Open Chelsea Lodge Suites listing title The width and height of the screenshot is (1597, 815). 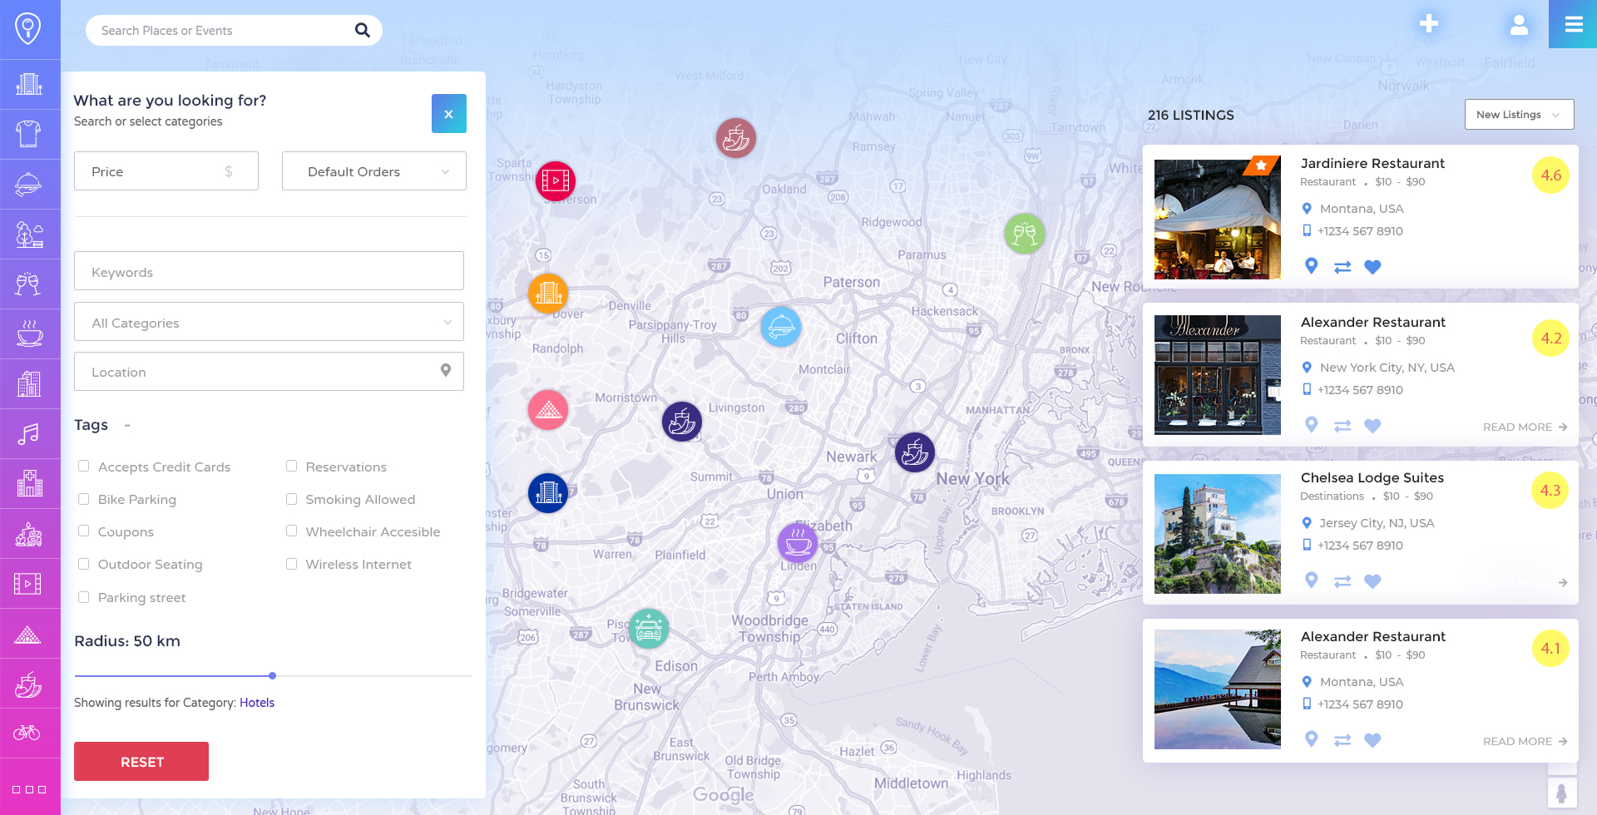point(1372,477)
